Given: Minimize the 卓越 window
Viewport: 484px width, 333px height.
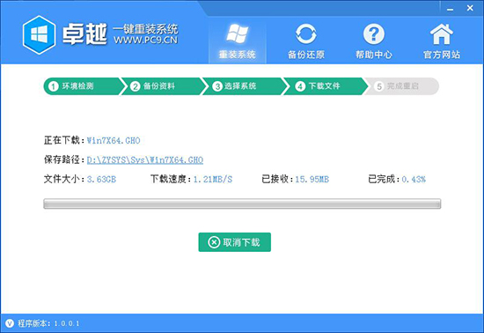Looking at the screenshot, I should (450, 9).
